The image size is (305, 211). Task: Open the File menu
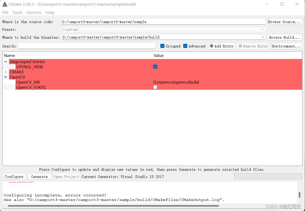click(5, 12)
